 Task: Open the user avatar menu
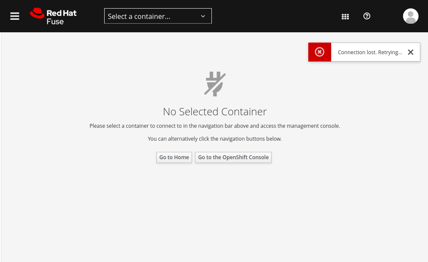click(410, 16)
